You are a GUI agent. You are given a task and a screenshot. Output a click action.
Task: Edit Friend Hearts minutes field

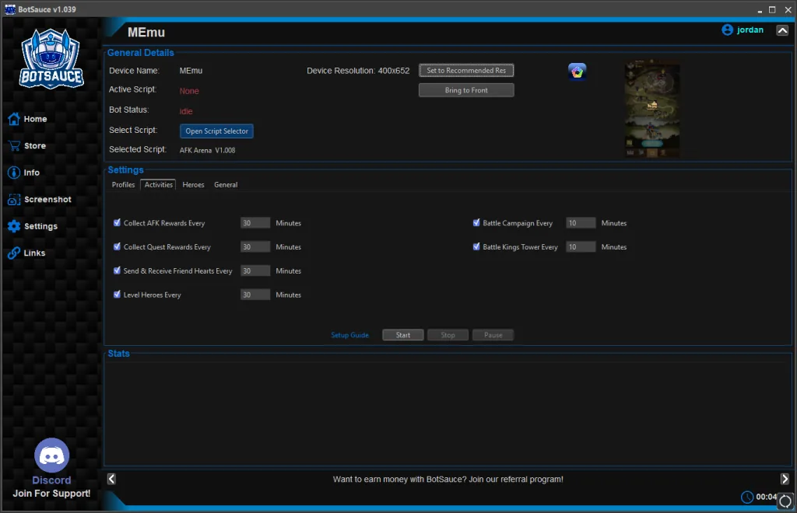pyautogui.click(x=255, y=270)
